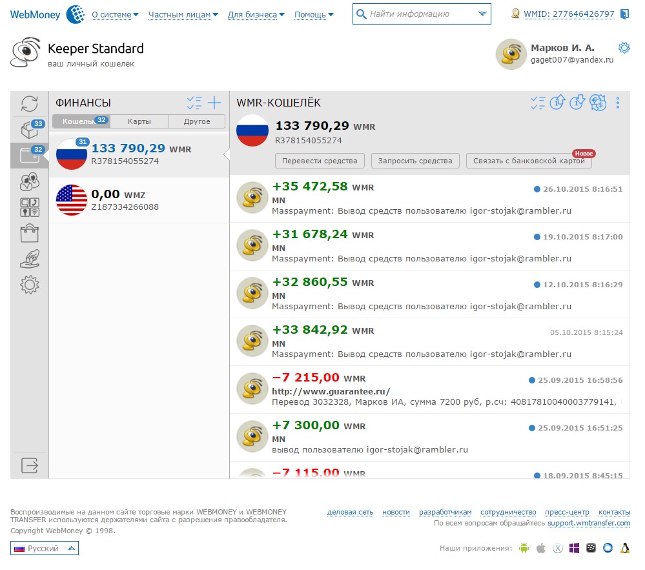645x570 pixels.
Task: Click the profile avatar beside Марков И. А.
Action: pos(511,54)
